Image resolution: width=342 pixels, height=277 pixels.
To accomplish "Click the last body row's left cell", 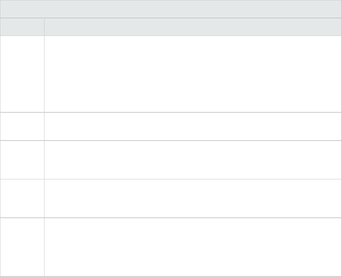I will [x=22, y=247].
